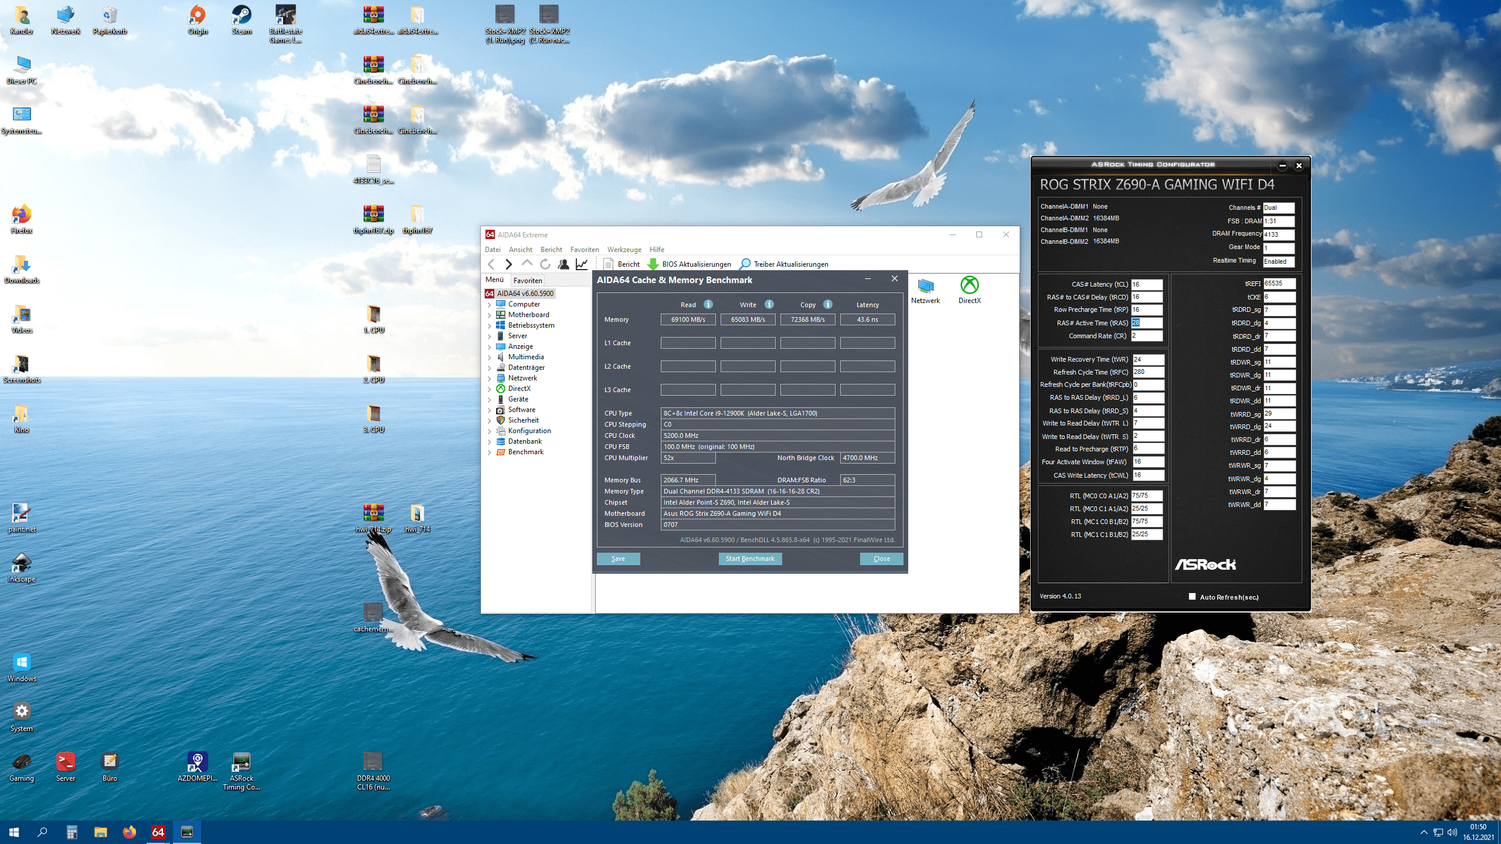Click the Start Benchmark button
The height and width of the screenshot is (844, 1501).
click(749, 559)
